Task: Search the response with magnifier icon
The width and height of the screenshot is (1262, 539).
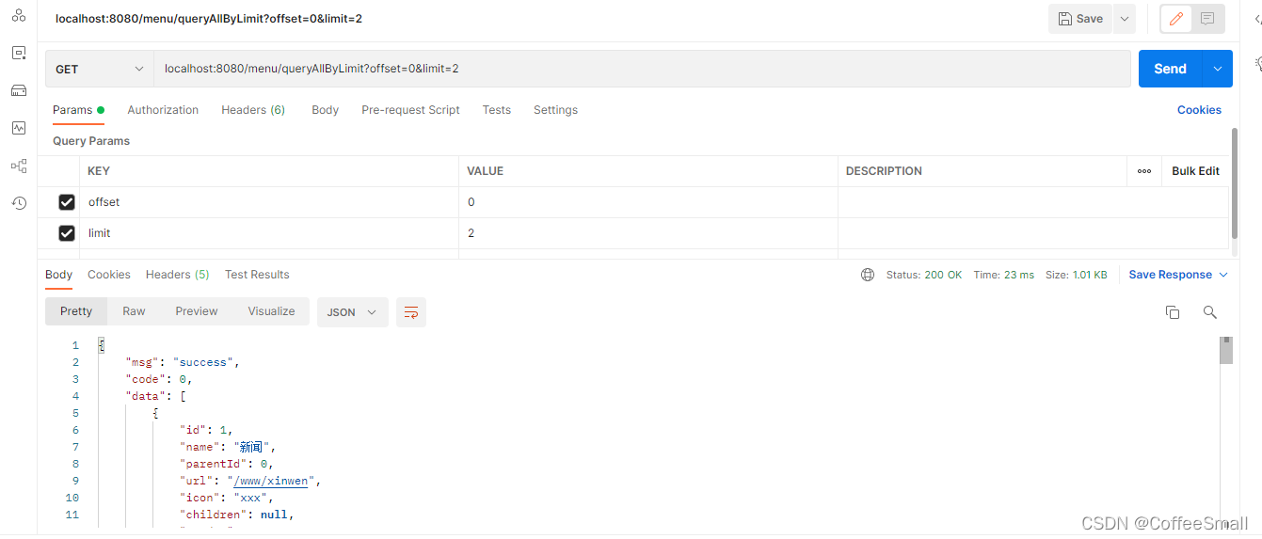Action: [1210, 312]
